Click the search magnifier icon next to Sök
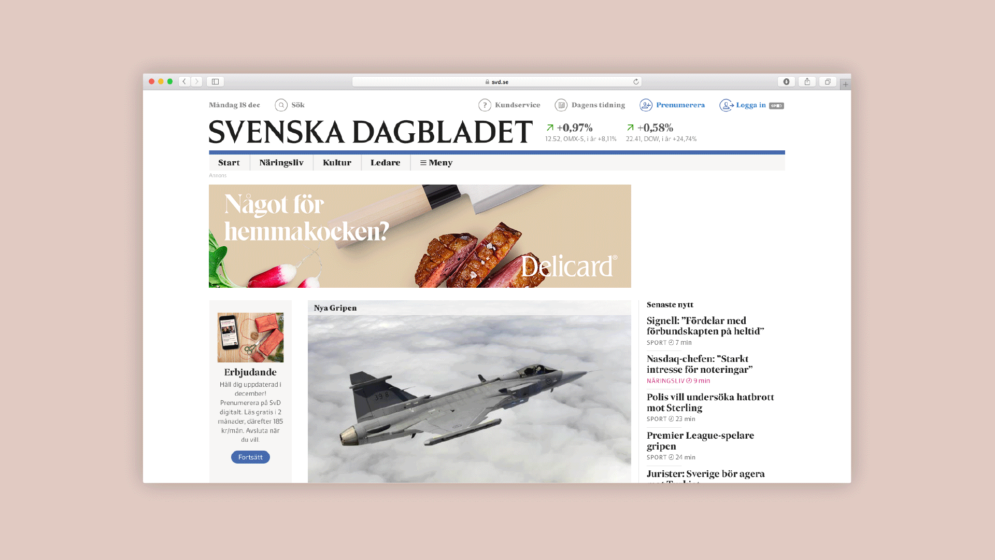This screenshot has height=560, width=995. (281, 105)
